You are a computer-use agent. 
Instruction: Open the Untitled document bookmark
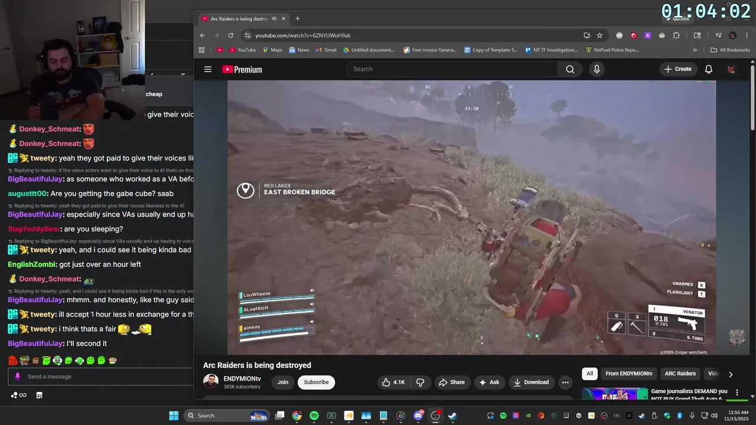(369, 50)
